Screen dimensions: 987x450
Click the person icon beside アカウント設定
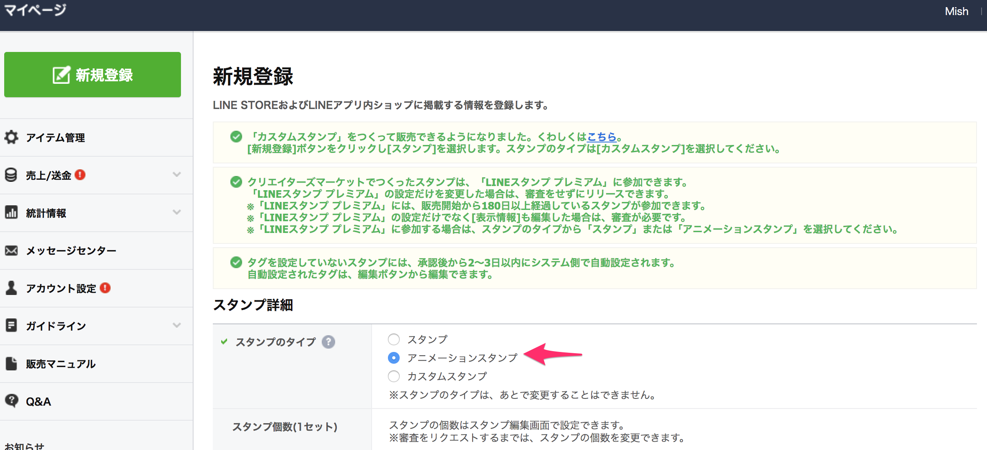11,288
